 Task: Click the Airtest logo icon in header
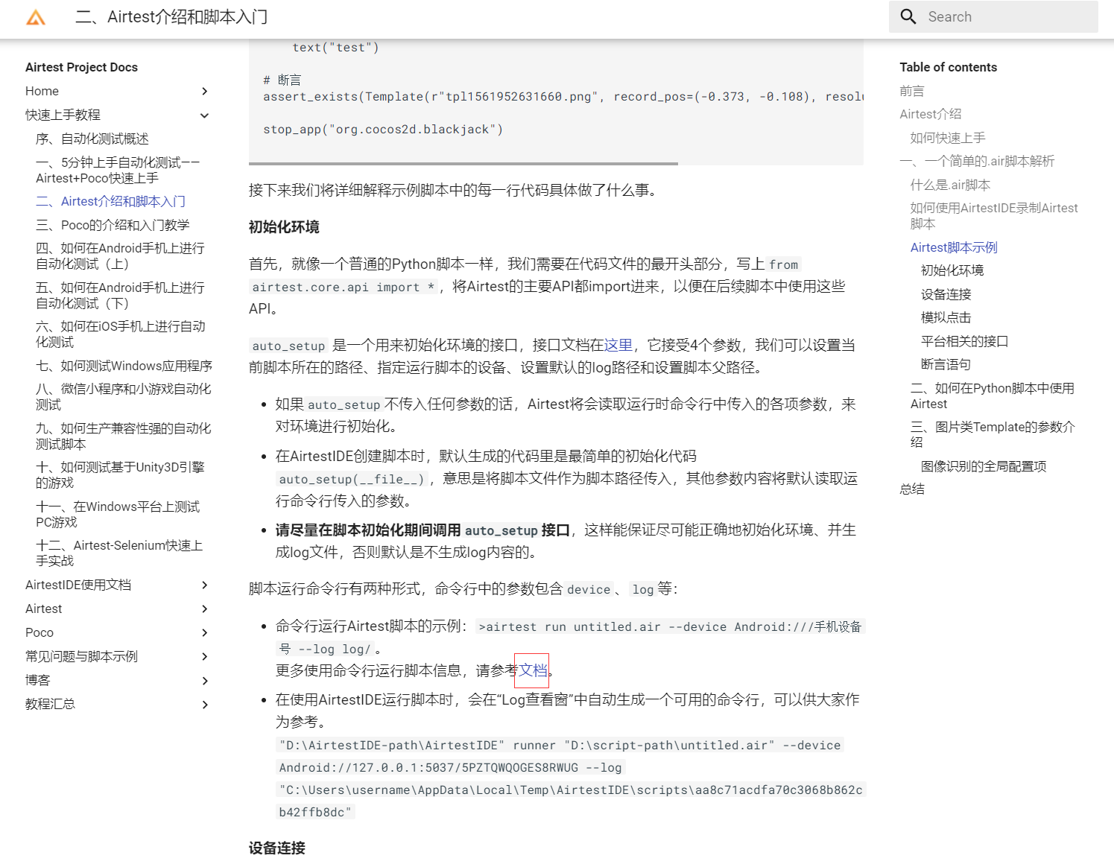36,17
